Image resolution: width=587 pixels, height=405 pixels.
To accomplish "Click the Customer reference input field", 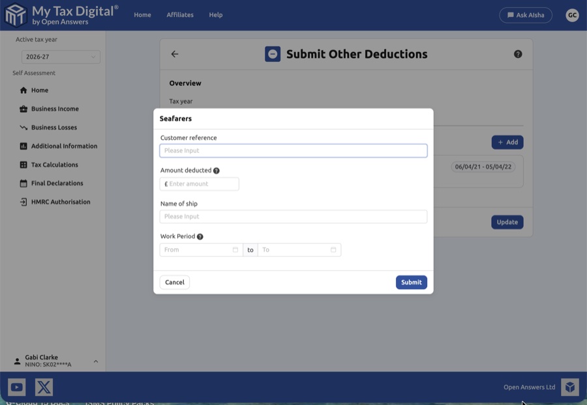I will point(293,150).
